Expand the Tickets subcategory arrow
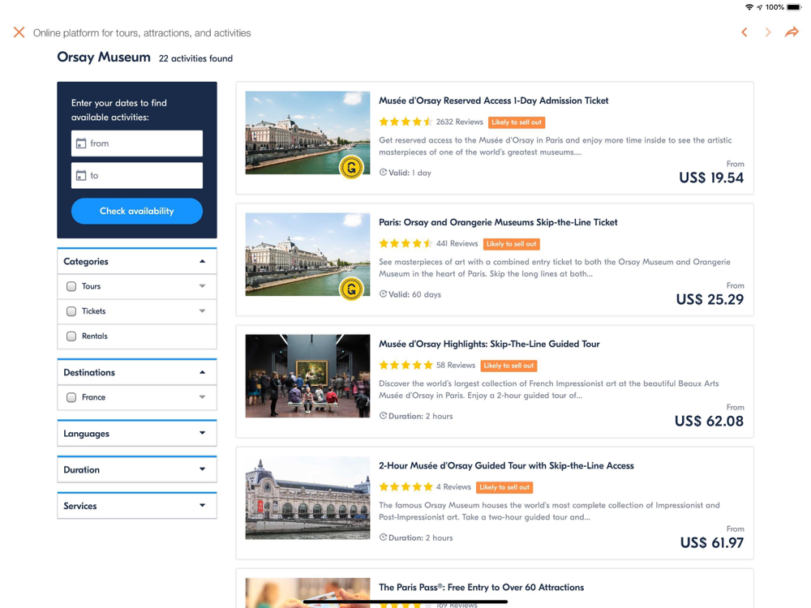 coord(202,310)
